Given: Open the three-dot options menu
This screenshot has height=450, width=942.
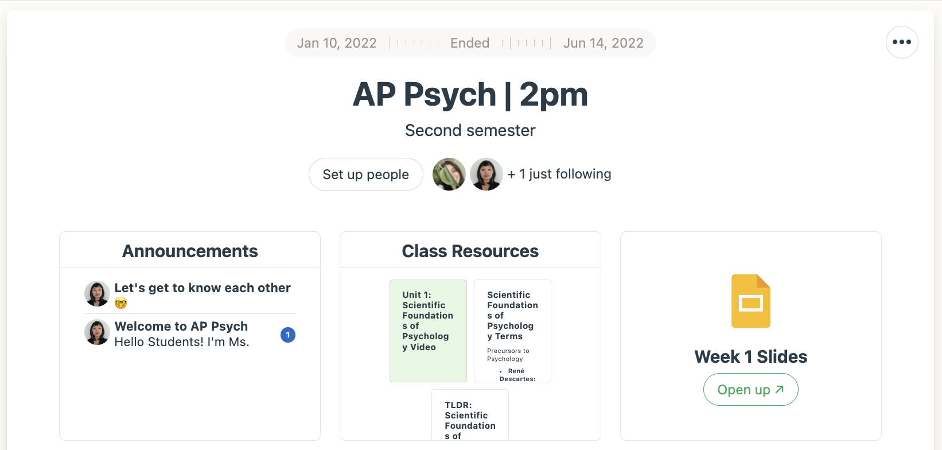Looking at the screenshot, I should [x=902, y=42].
